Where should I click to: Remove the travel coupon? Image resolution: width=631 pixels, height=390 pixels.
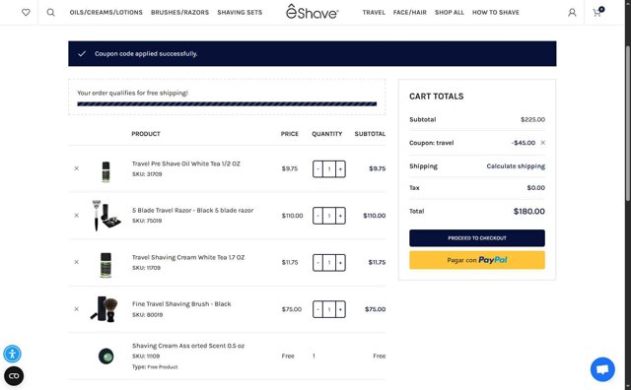pos(543,143)
